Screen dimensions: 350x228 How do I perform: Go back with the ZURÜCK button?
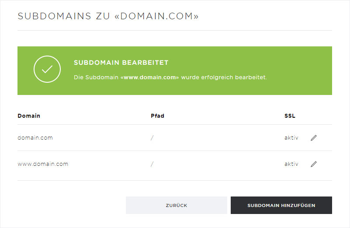click(177, 205)
